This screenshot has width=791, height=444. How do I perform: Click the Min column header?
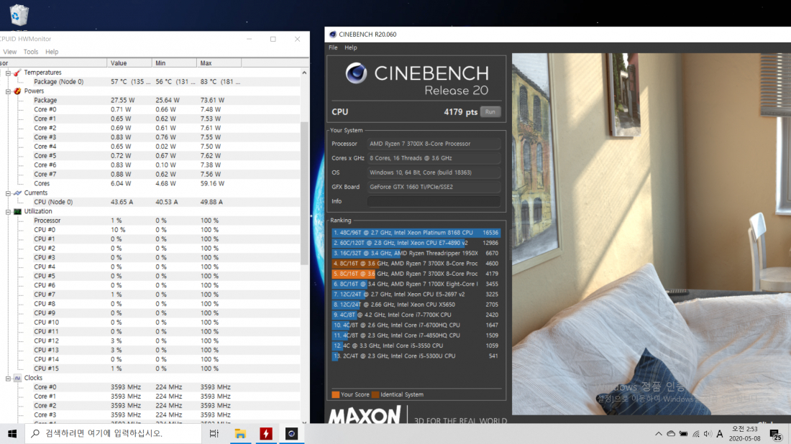[174, 63]
